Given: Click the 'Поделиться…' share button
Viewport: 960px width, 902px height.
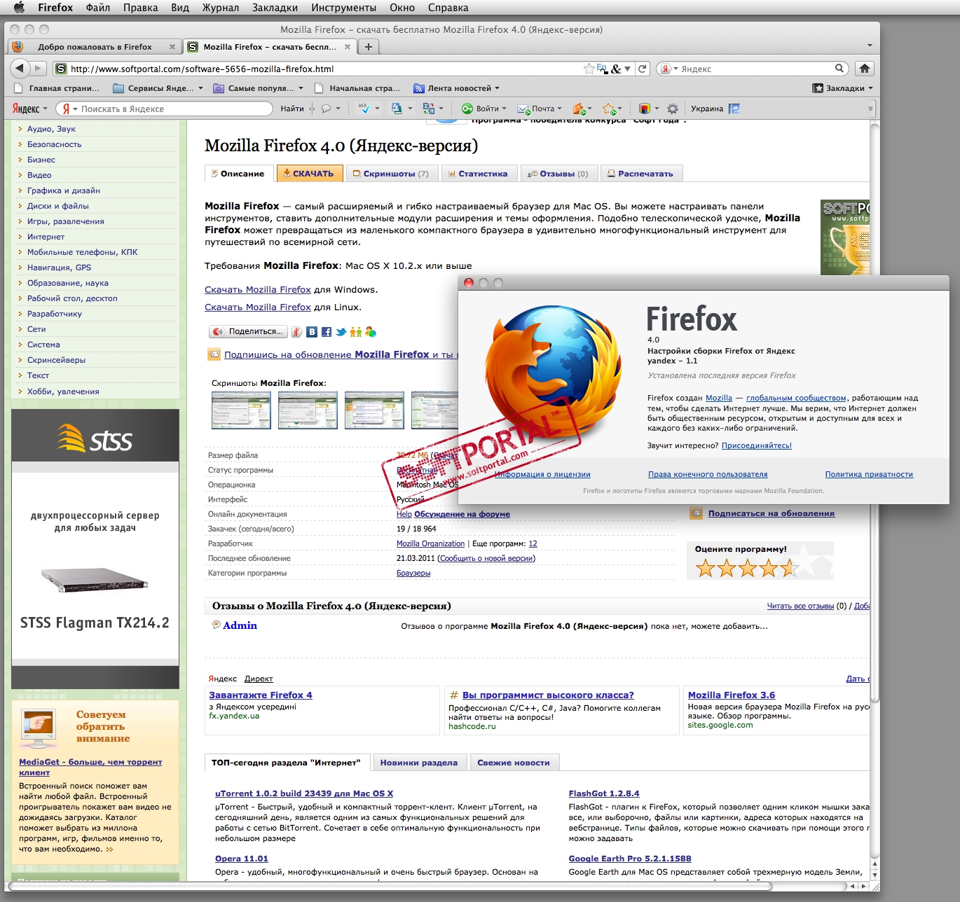Looking at the screenshot, I should pos(249,332).
